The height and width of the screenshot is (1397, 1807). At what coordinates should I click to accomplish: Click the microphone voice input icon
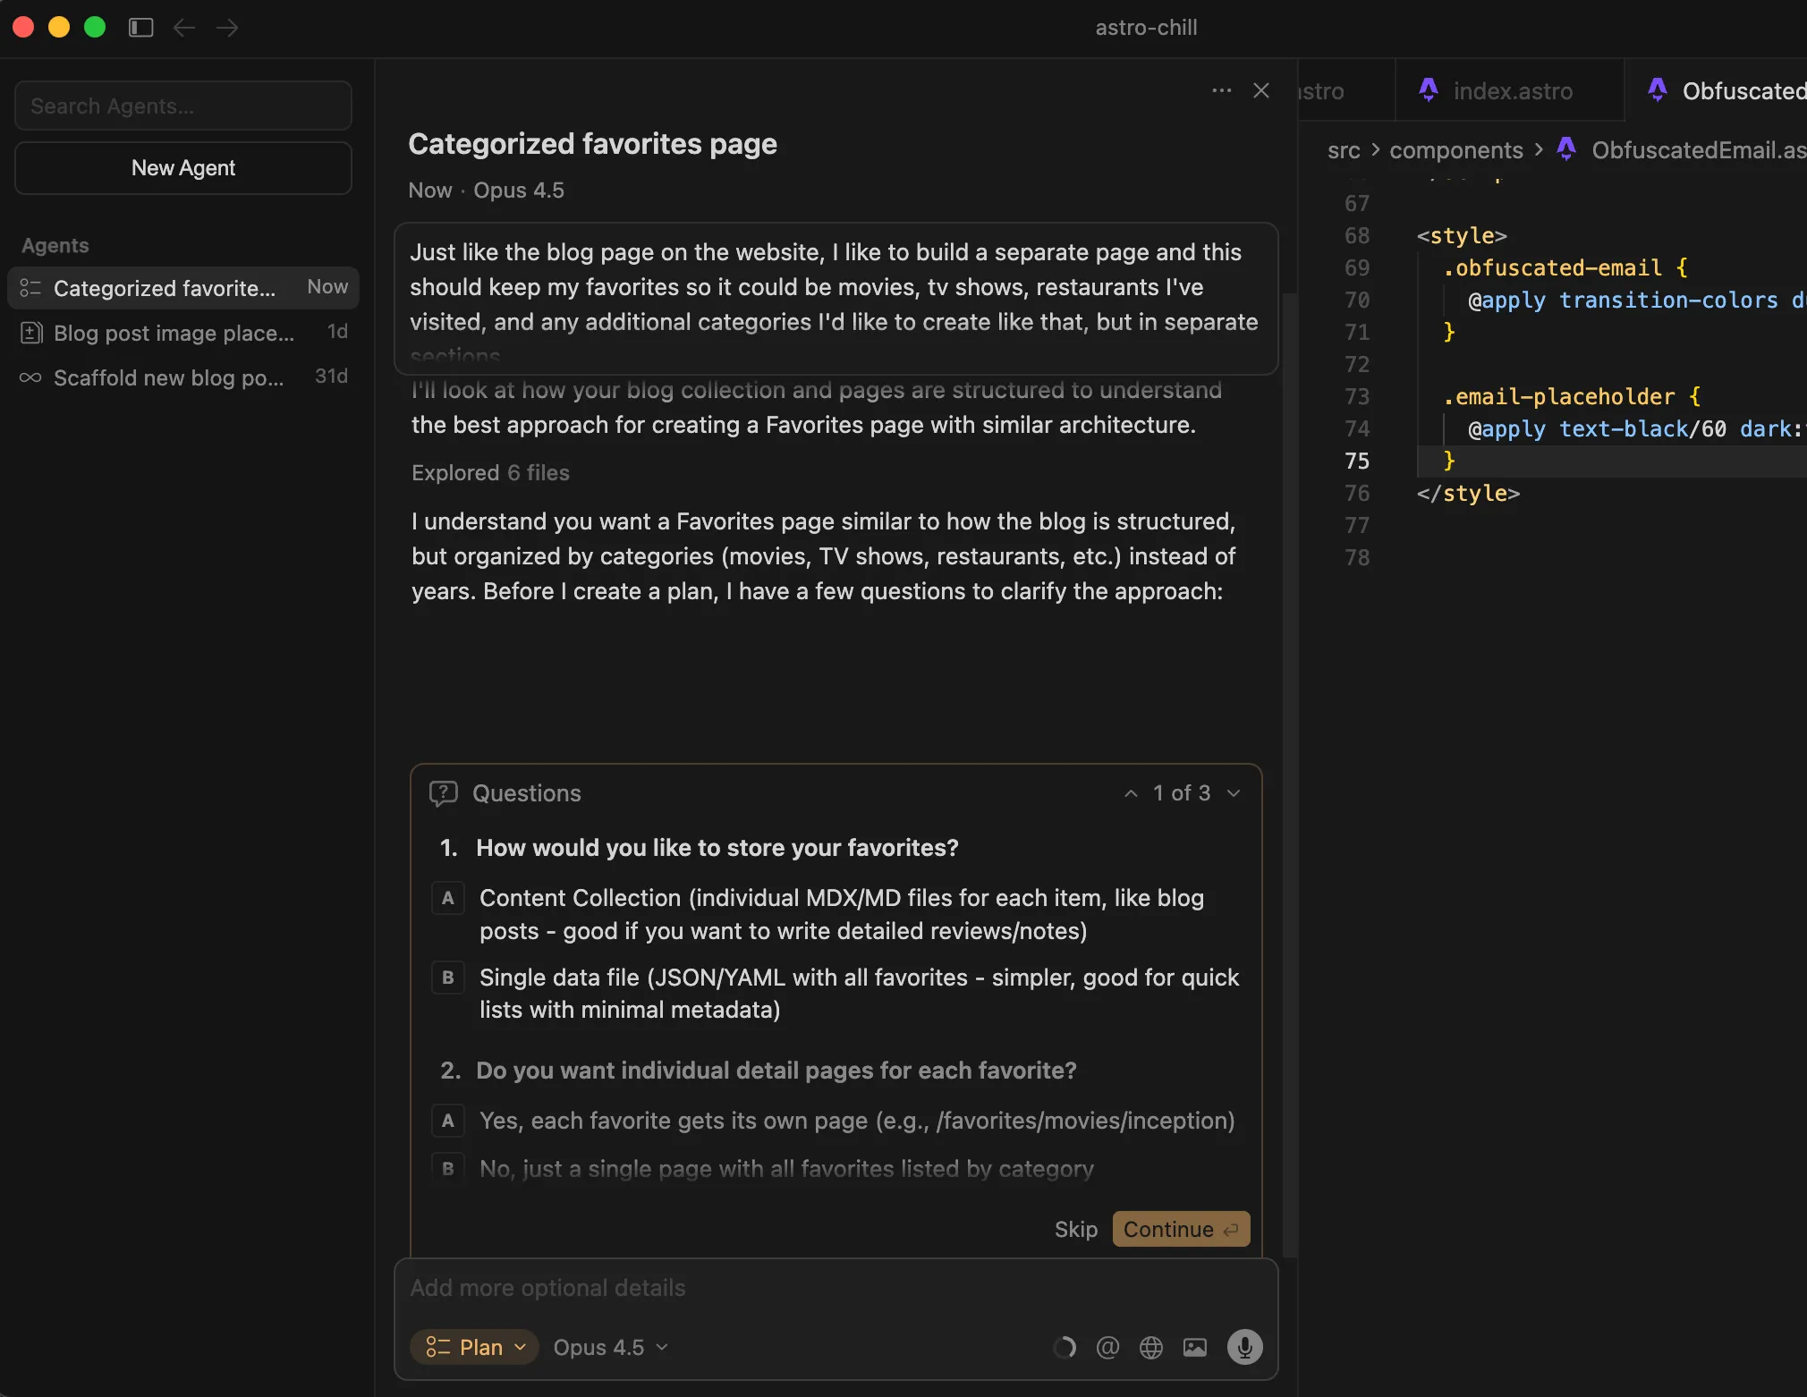pyautogui.click(x=1246, y=1347)
